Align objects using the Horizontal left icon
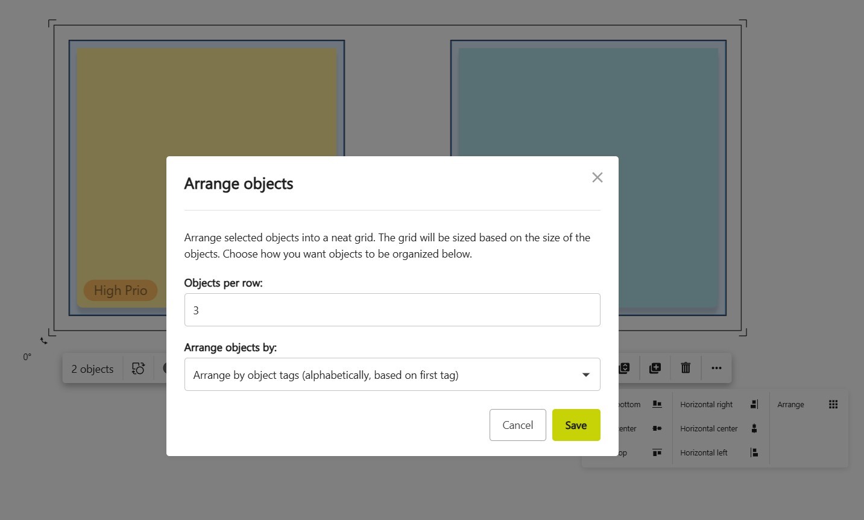This screenshot has width=864, height=520. (754, 452)
